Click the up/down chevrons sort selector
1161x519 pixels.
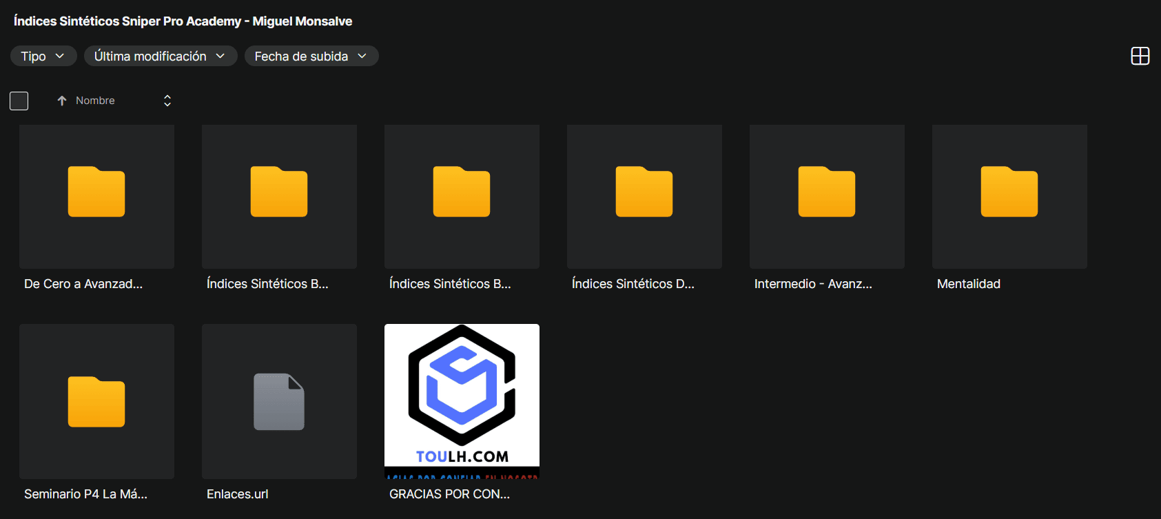(167, 101)
